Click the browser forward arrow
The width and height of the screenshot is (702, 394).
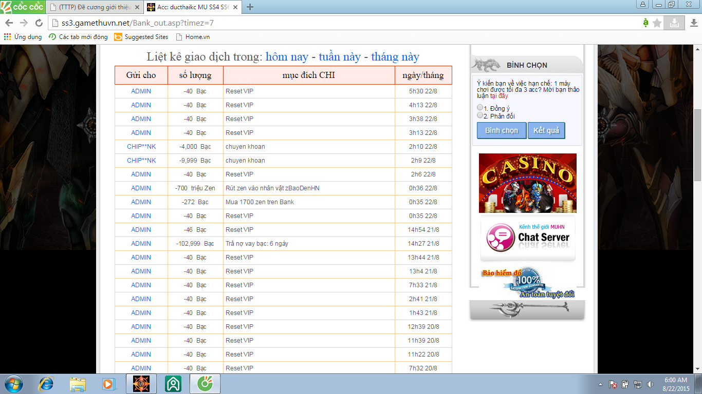pyautogui.click(x=24, y=23)
